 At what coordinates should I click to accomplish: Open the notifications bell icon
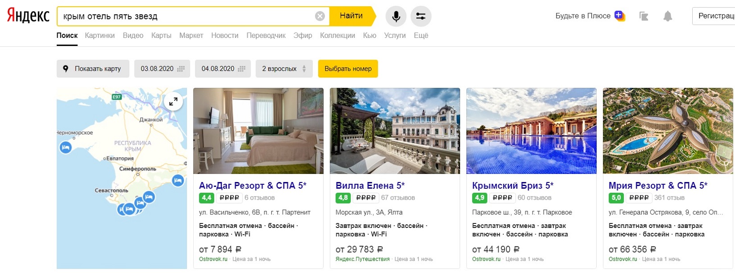tap(667, 17)
